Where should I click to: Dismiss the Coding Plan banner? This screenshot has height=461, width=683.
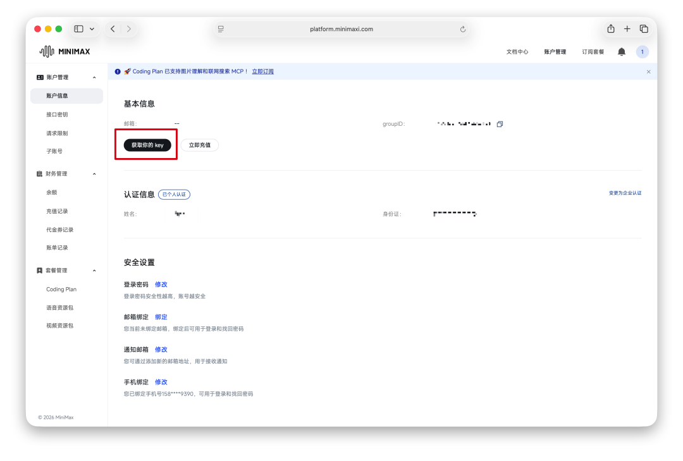[648, 71]
